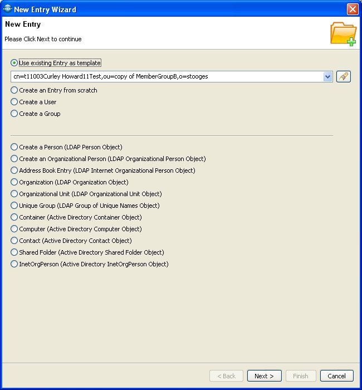
Task: Open the template entry dropdown arrow
Action: click(328, 77)
